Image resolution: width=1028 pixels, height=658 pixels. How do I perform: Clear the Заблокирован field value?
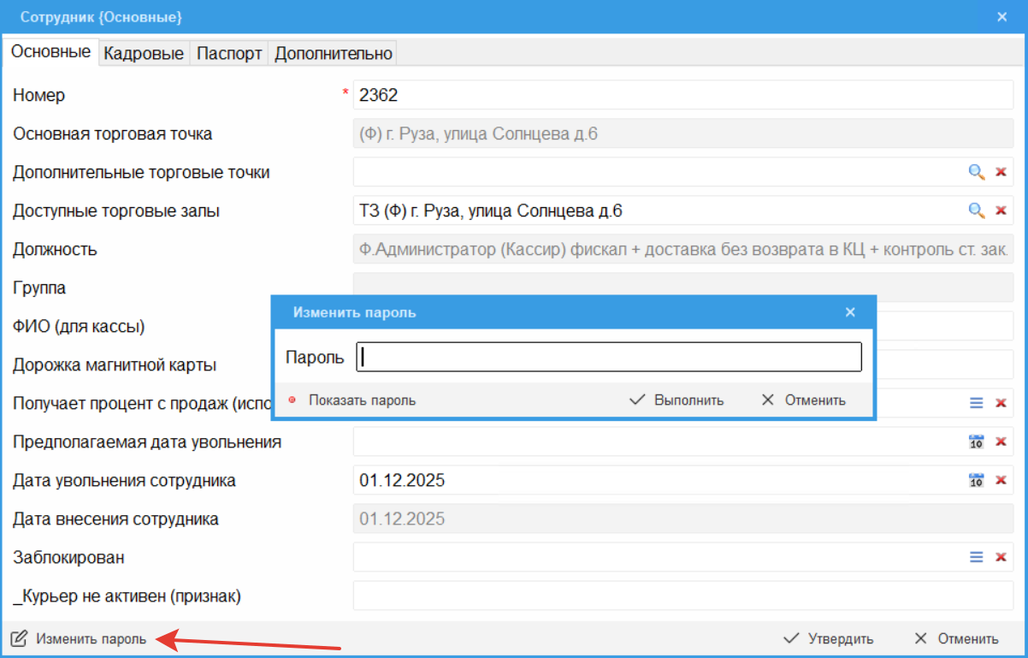tap(1001, 557)
